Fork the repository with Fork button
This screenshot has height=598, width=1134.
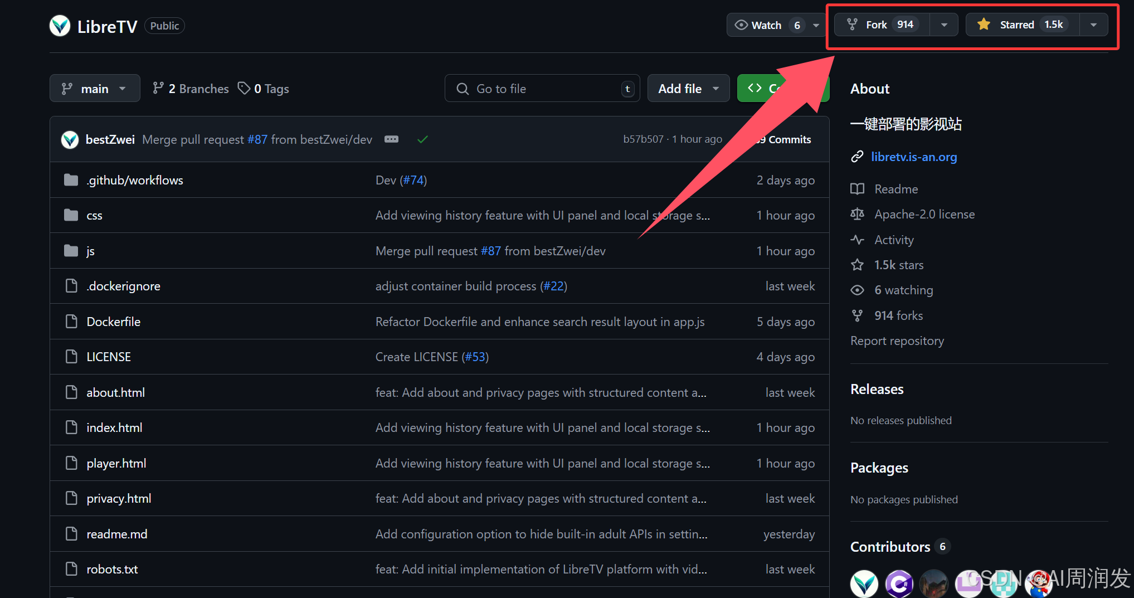click(x=882, y=25)
